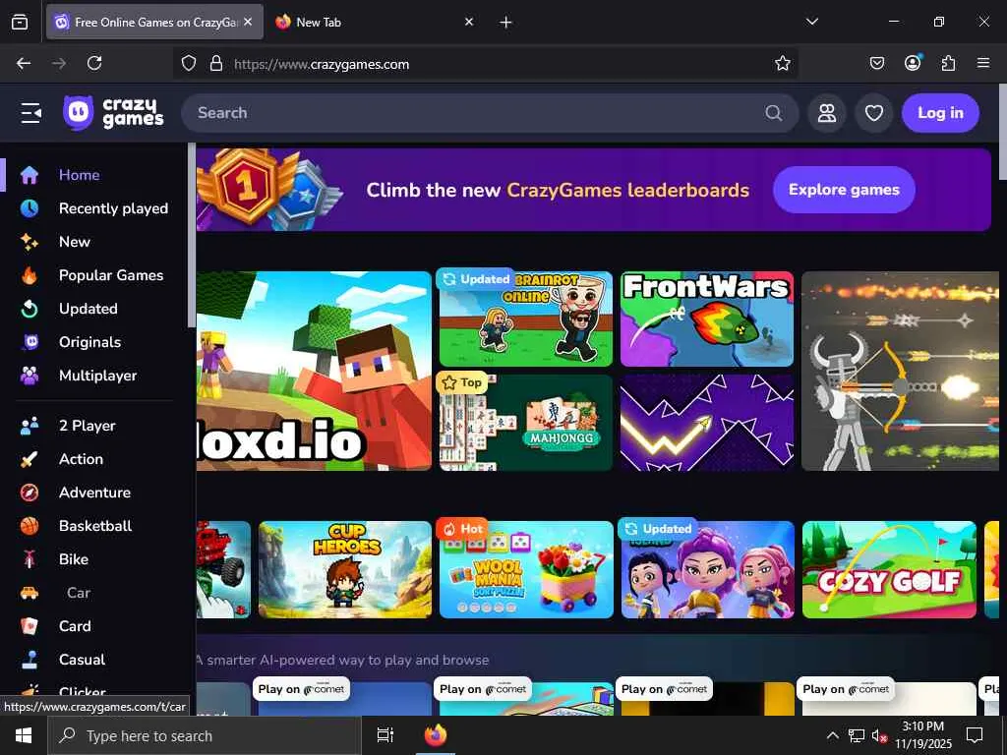Expand the list all tabs chevron
This screenshot has width=1007, height=755.
pos(811,22)
